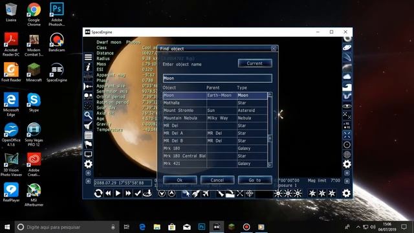The image size is (414, 233).
Task: Decrease exposure with the sun-minus icon
Action: (278, 194)
